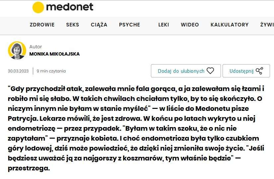The image size is (274, 179).
Task: Open the ZDROWIE menu section
Action: pyautogui.click(x=42, y=25)
